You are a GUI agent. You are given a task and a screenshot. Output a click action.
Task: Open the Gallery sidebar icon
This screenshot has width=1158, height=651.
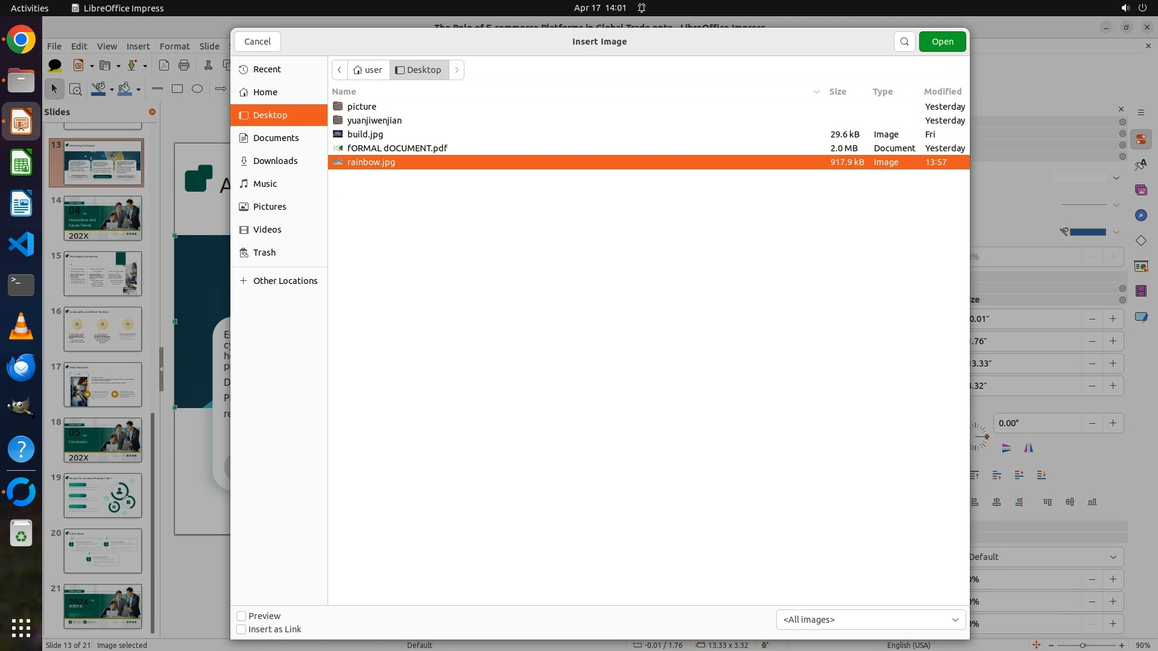(x=1141, y=190)
